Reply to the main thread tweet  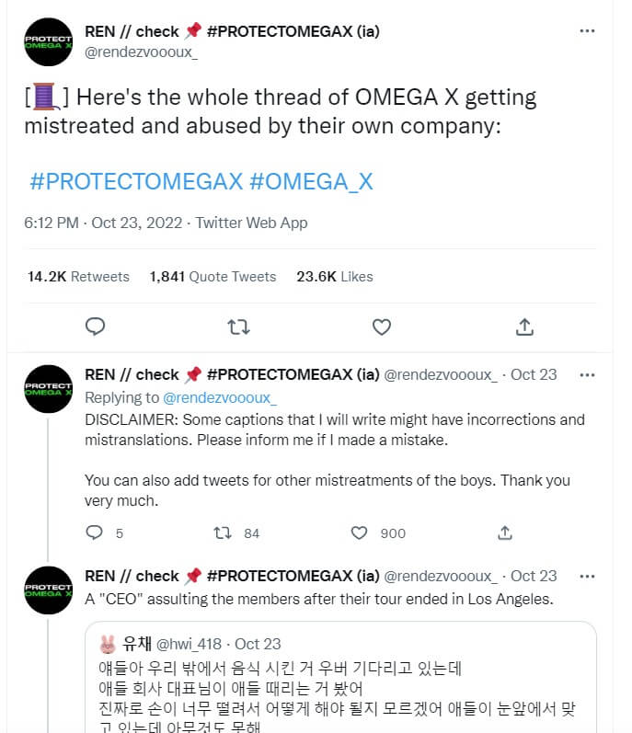point(95,326)
